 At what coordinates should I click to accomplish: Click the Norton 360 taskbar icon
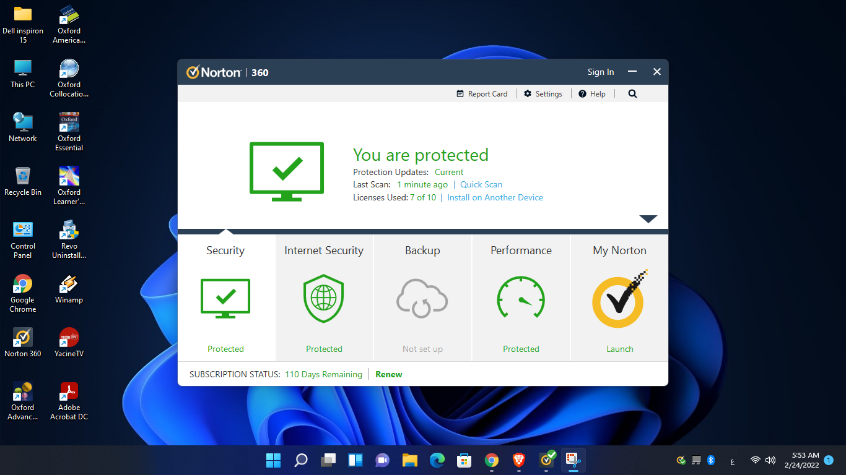(546, 460)
